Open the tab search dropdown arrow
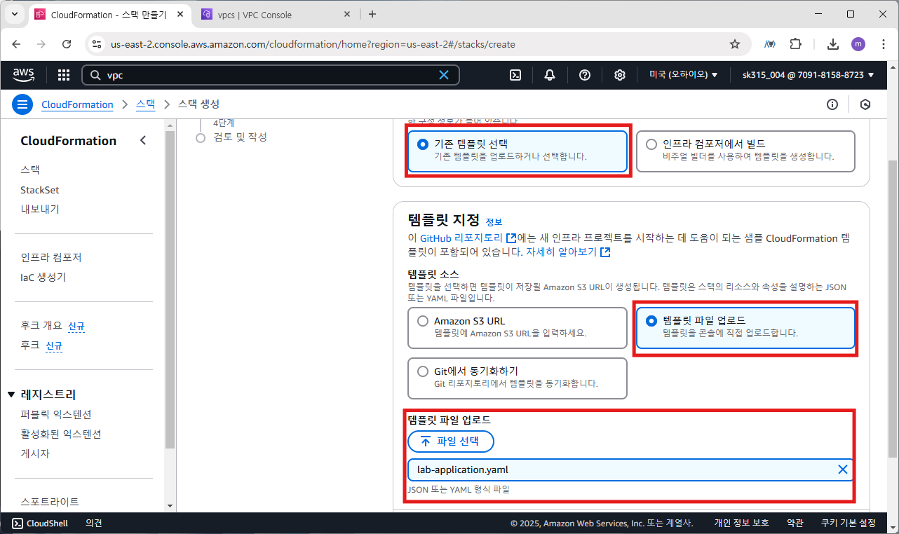 click(x=14, y=14)
